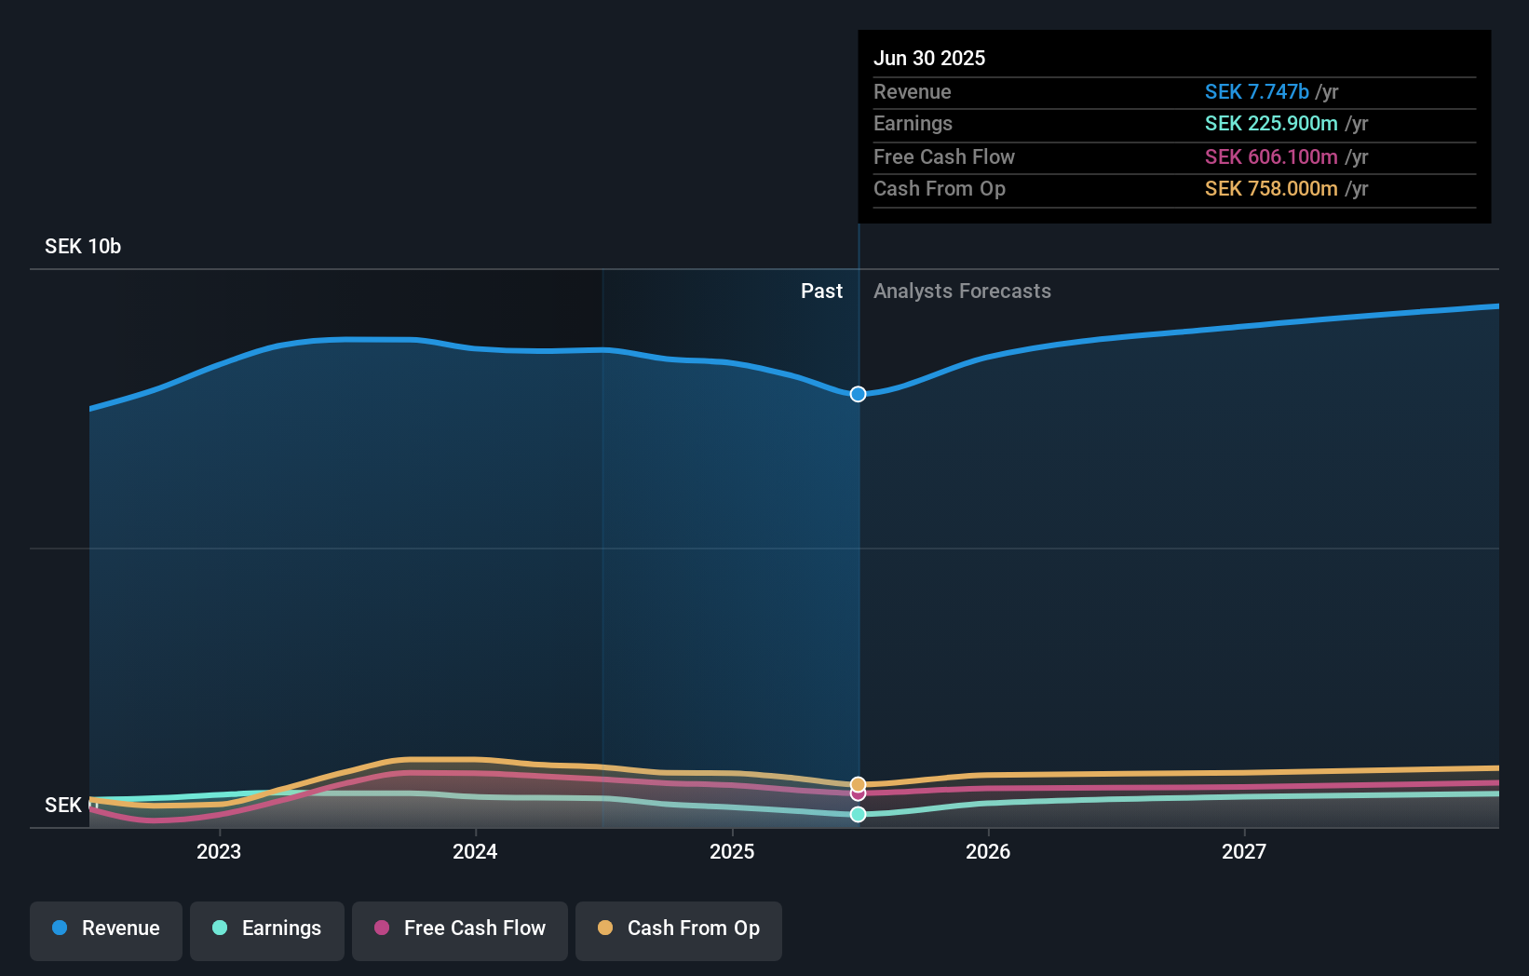Viewport: 1529px width, 976px height.
Task: Click the teal Earnings data point marker
Action: point(858,814)
